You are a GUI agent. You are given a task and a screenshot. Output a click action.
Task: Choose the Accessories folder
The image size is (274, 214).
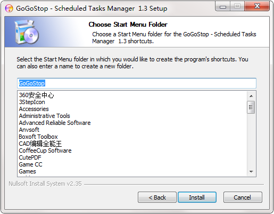coord(34,109)
